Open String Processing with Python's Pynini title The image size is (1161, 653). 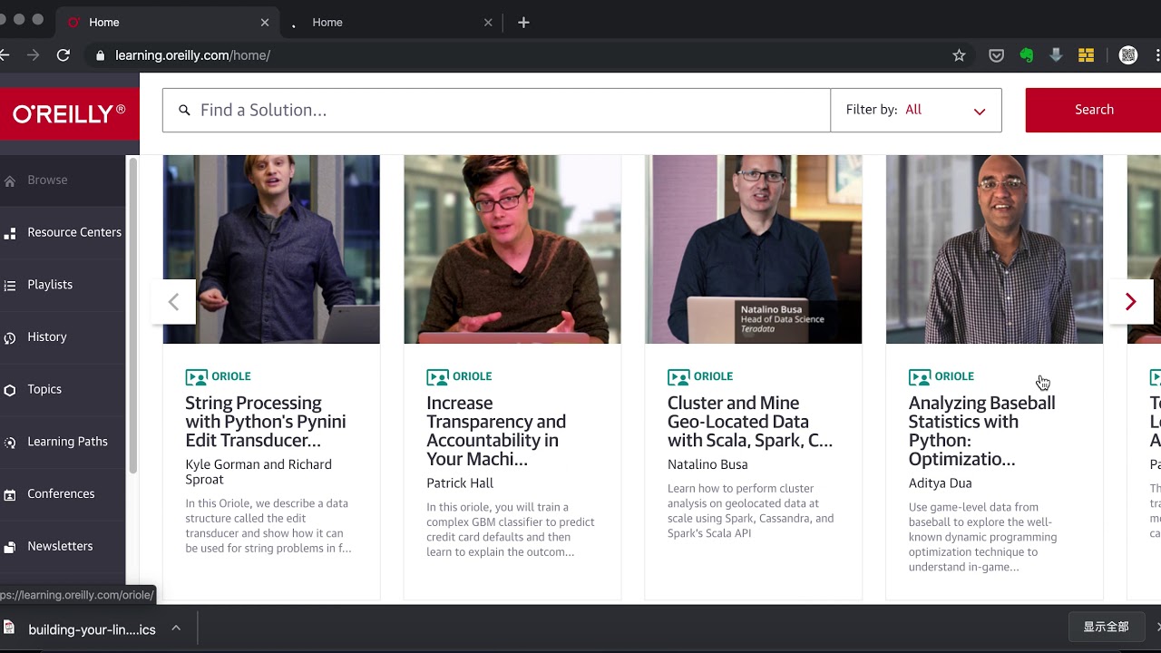click(265, 422)
